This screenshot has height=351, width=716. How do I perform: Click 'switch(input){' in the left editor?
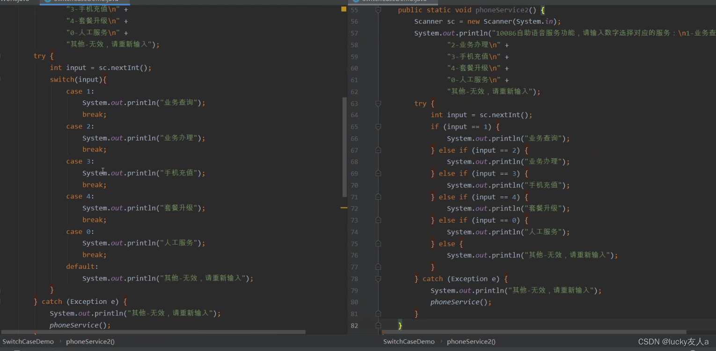[x=78, y=79]
